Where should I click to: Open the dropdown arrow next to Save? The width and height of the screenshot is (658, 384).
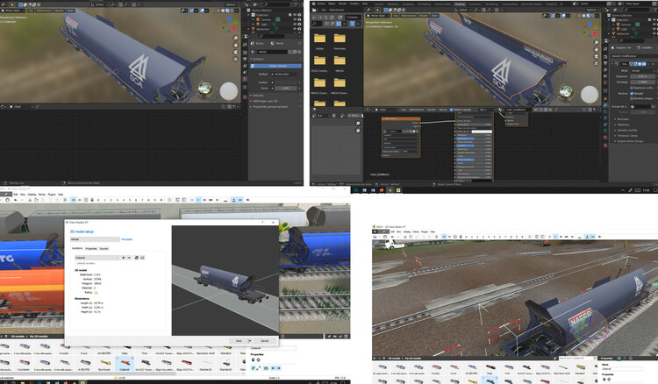point(250,341)
